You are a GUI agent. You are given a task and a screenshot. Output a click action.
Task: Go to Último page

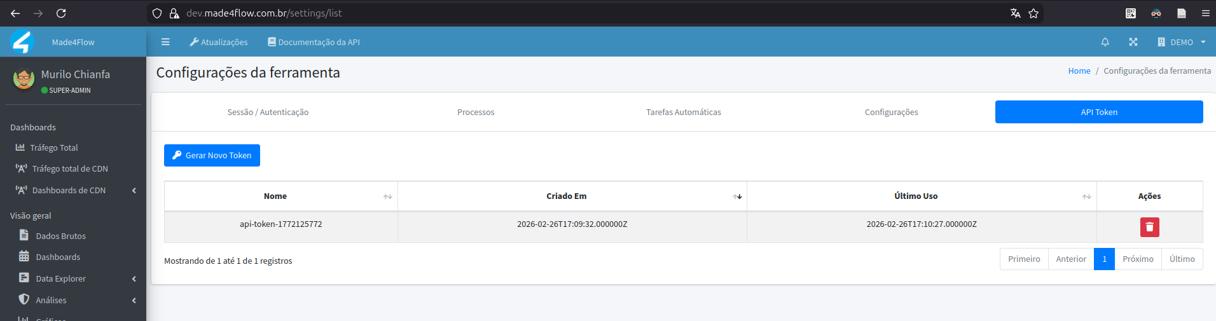[1182, 259]
